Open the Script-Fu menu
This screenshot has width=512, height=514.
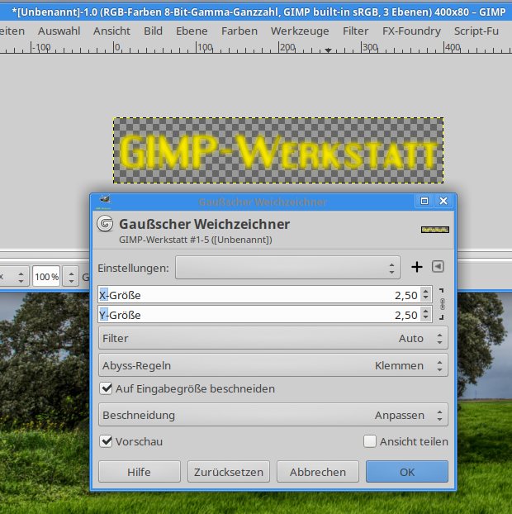476,31
